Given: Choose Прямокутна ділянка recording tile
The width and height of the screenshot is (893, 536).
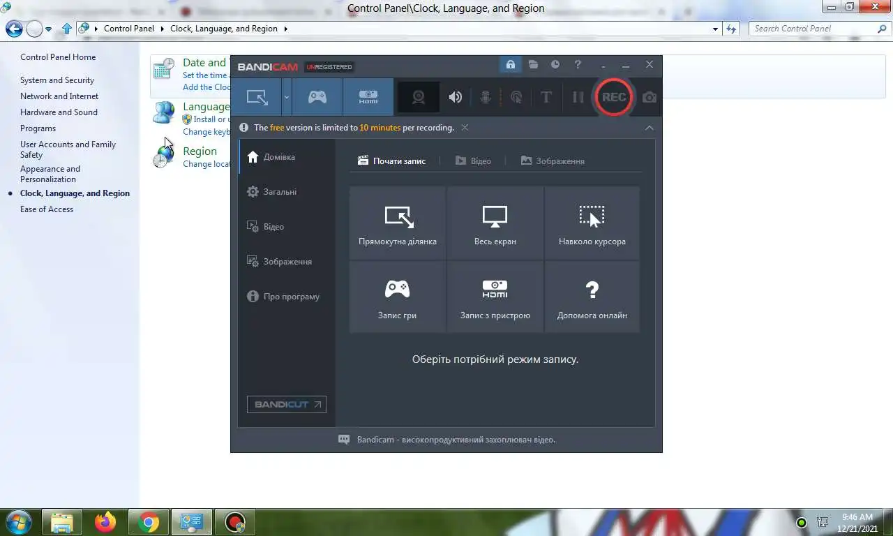Looking at the screenshot, I should pos(398,223).
